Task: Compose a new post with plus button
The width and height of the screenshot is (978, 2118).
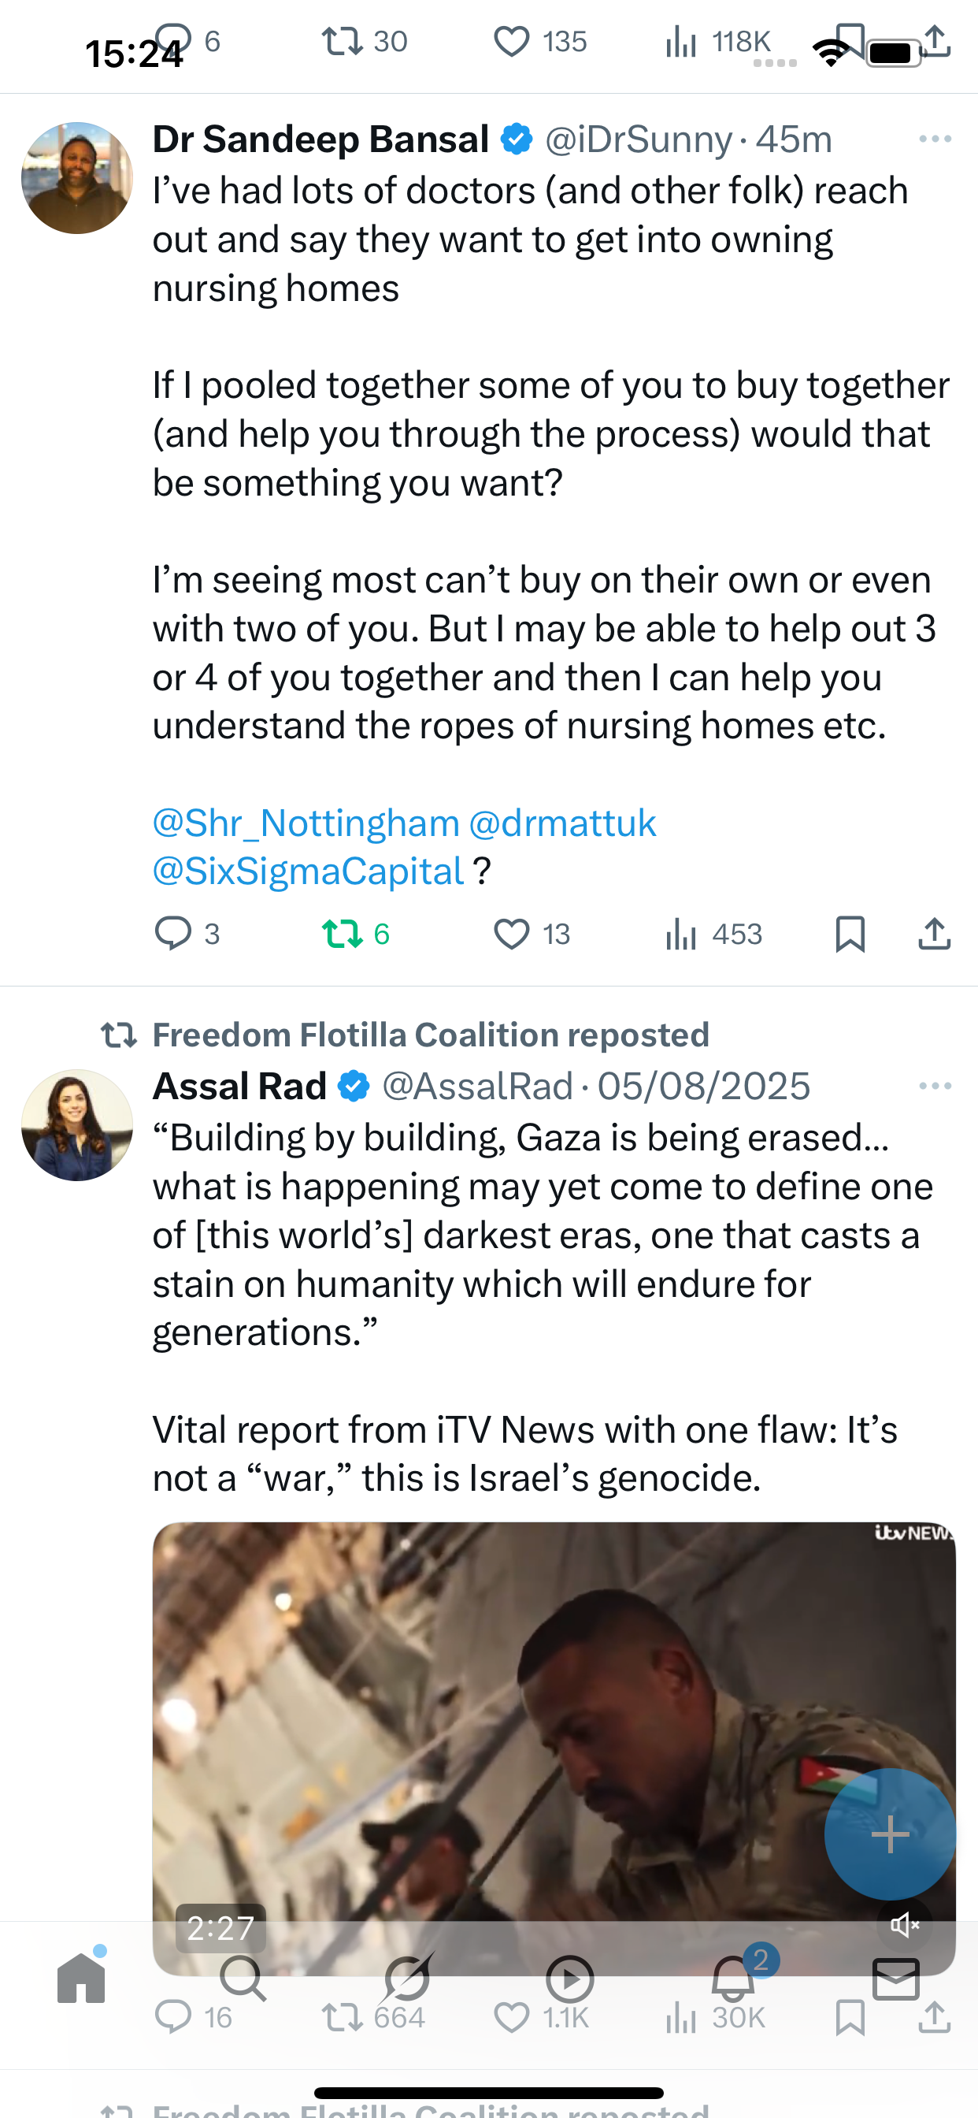Action: (x=889, y=1834)
